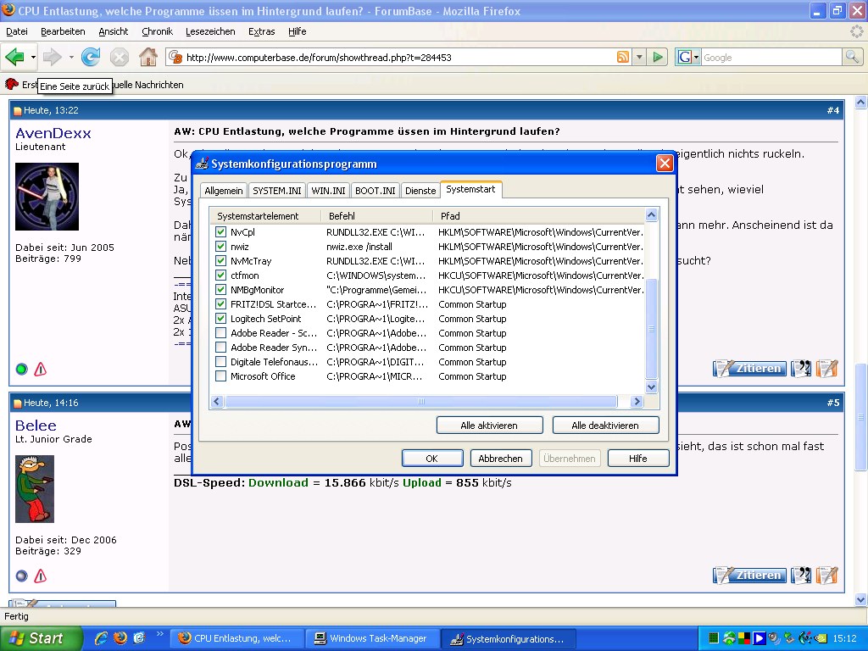Switch to the Dienste tab
868x651 pixels.
(x=420, y=191)
